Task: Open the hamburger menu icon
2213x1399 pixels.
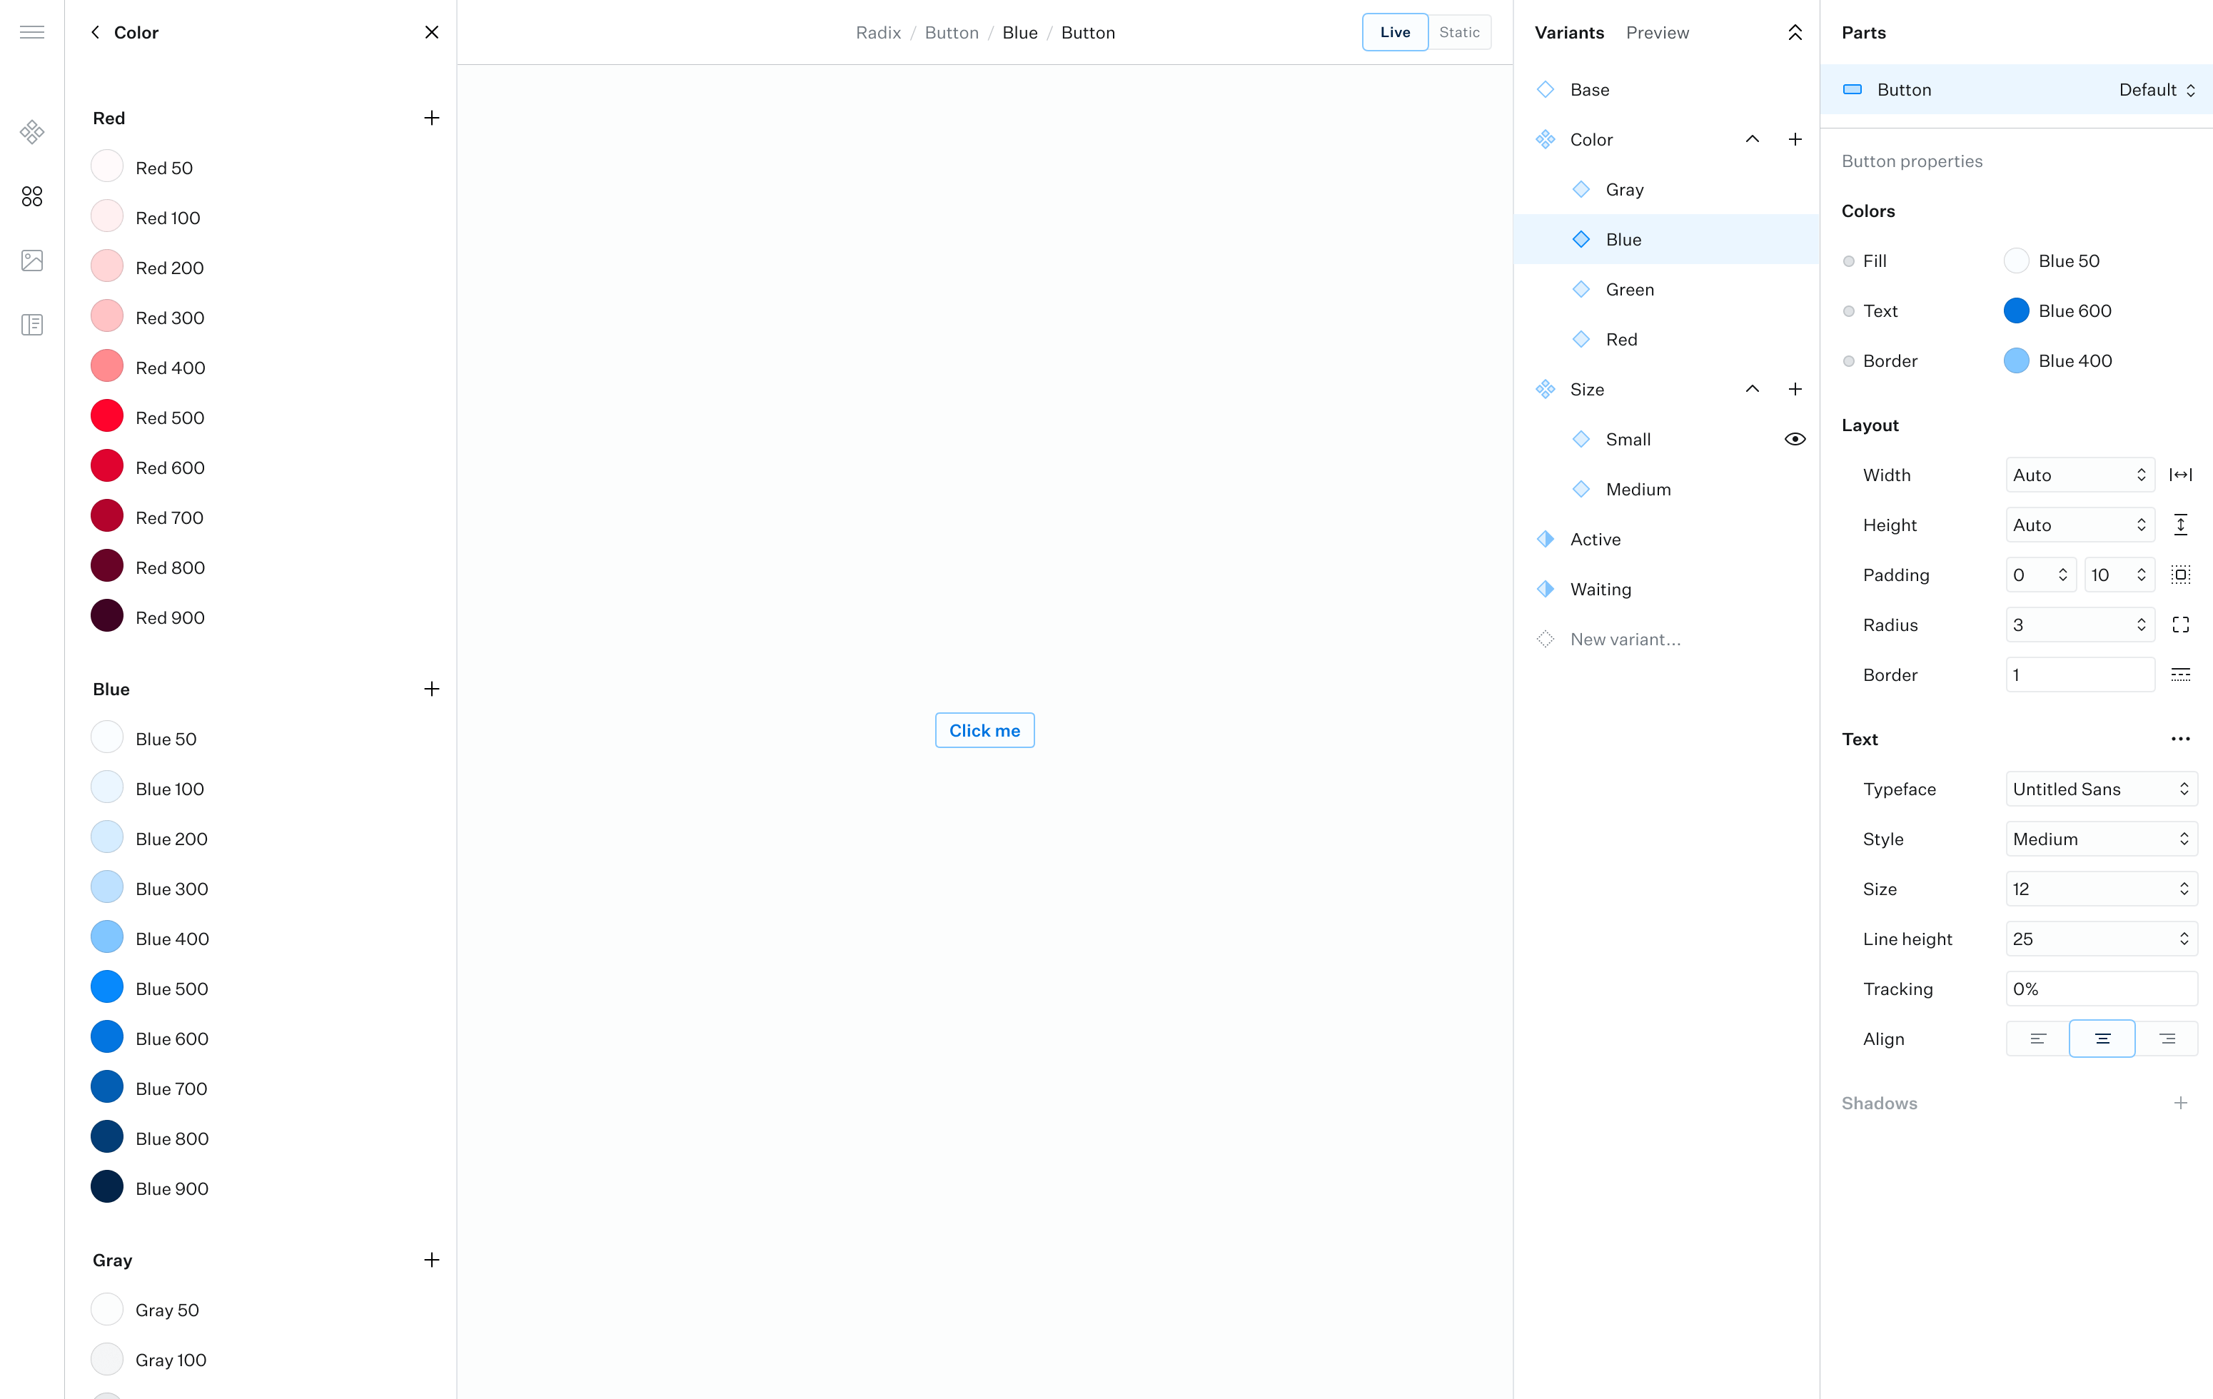Action: click(x=32, y=32)
